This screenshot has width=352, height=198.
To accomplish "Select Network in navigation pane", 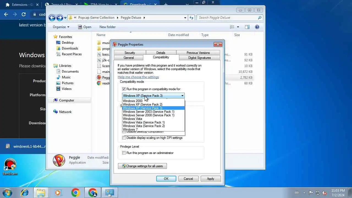I will click(x=65, y=112).
